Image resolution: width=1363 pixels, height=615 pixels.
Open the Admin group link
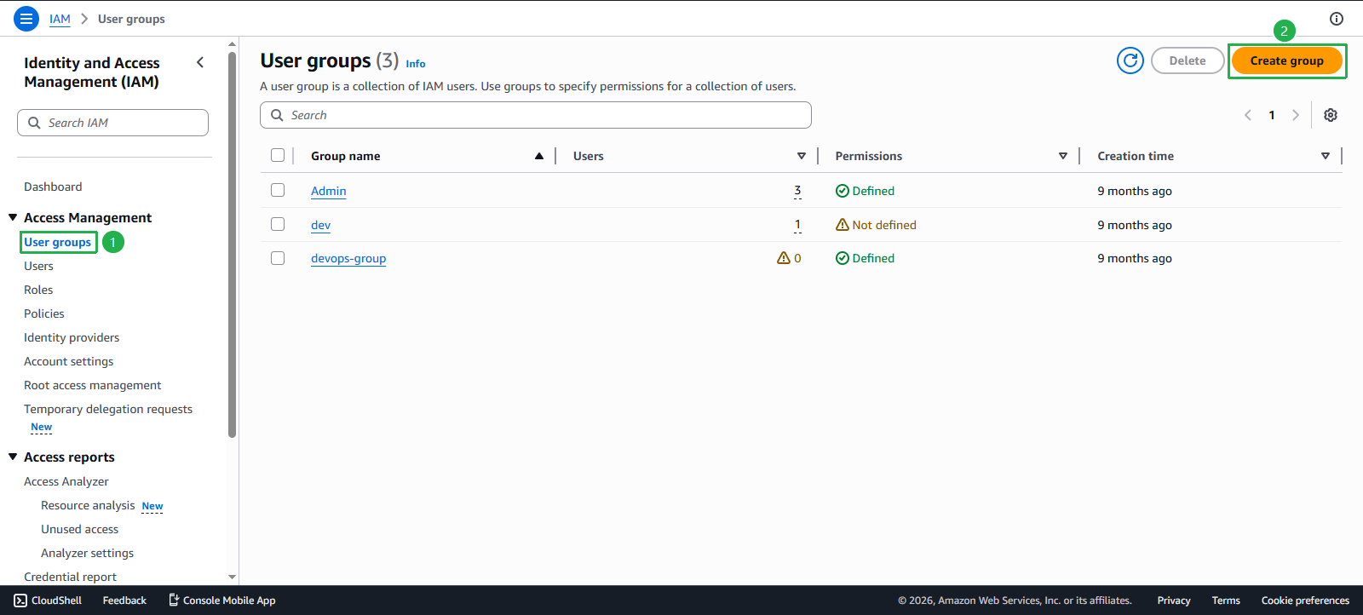[x=329, y=191]
